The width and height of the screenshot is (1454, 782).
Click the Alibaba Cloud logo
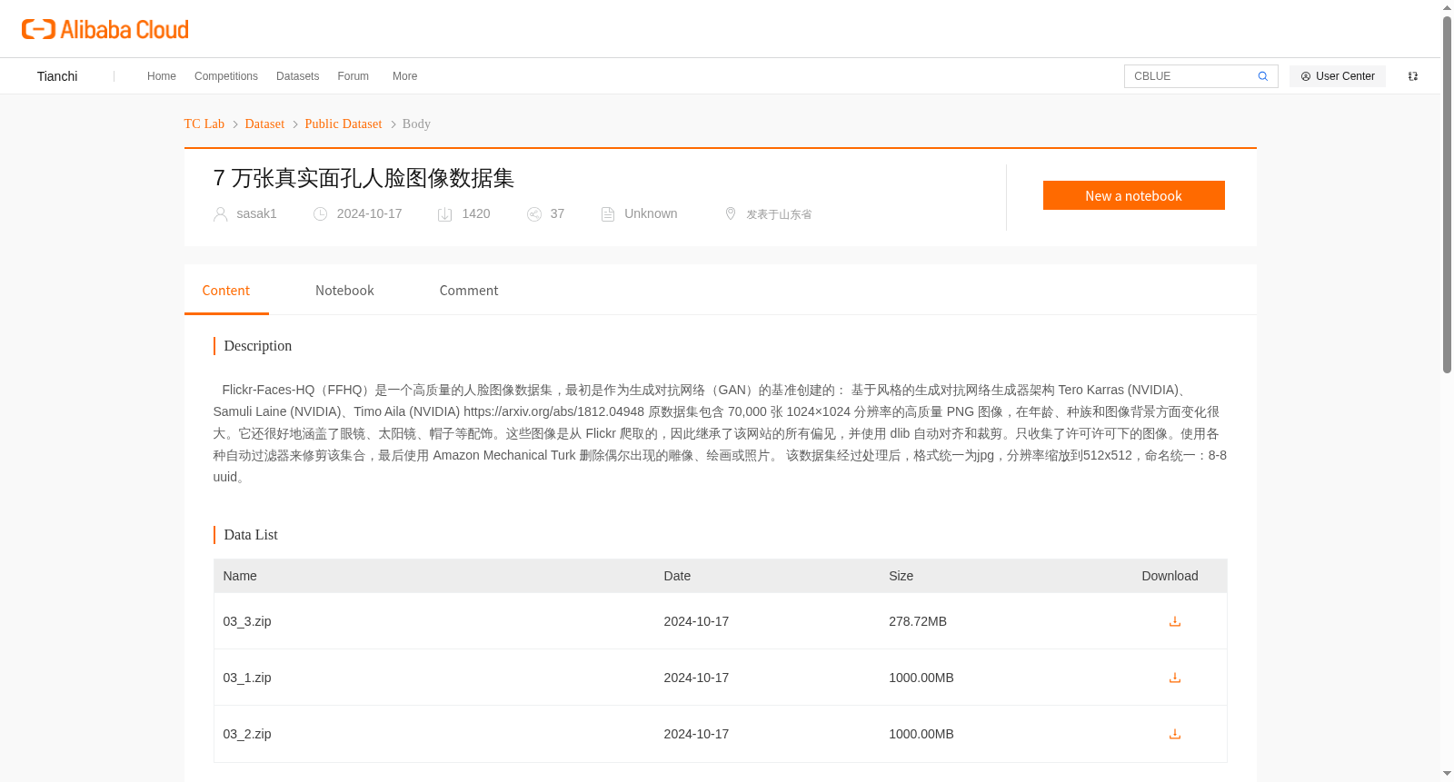coord(105,29)
